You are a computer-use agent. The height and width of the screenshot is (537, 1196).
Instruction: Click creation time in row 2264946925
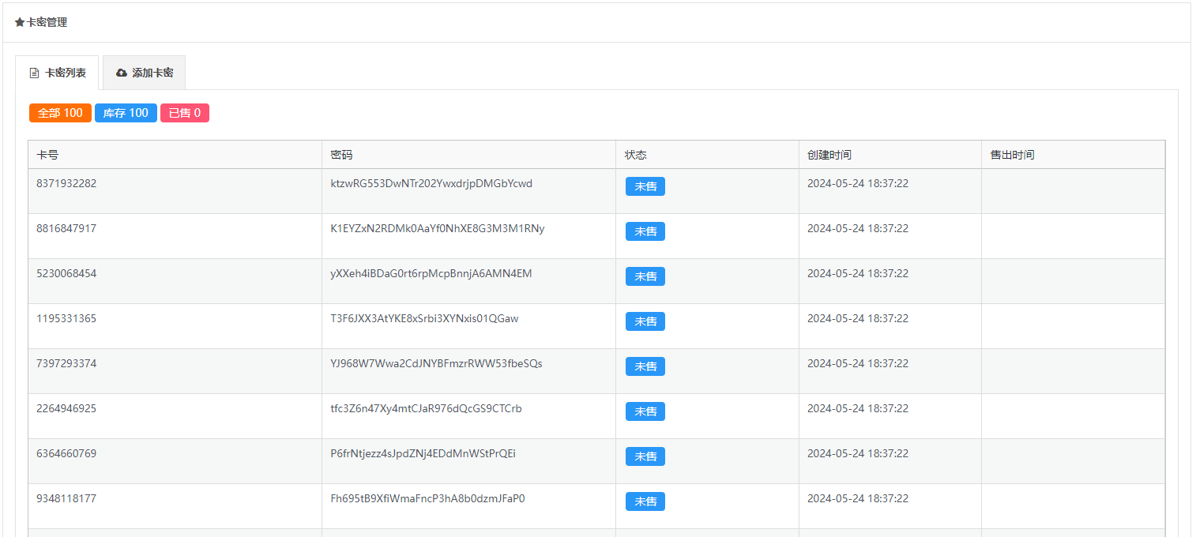click(x=857, y=409)
